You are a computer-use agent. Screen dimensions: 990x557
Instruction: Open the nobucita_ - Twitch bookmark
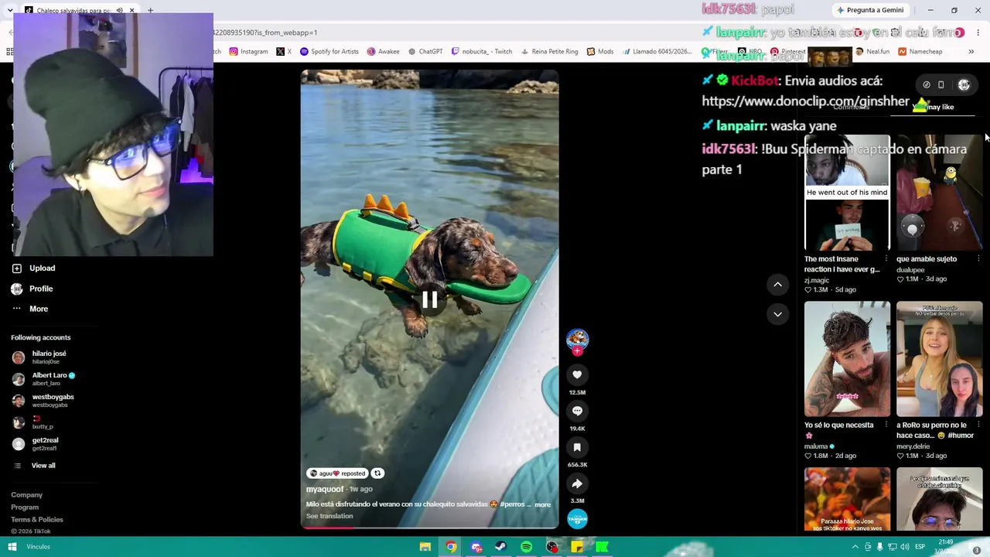482,52
